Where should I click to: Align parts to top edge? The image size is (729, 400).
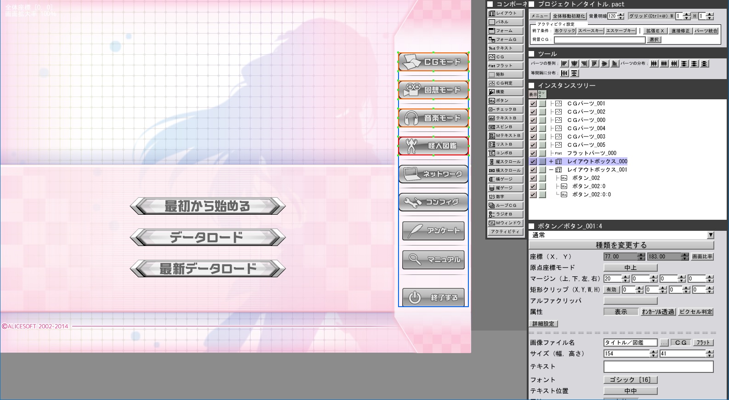click(595, 63)
